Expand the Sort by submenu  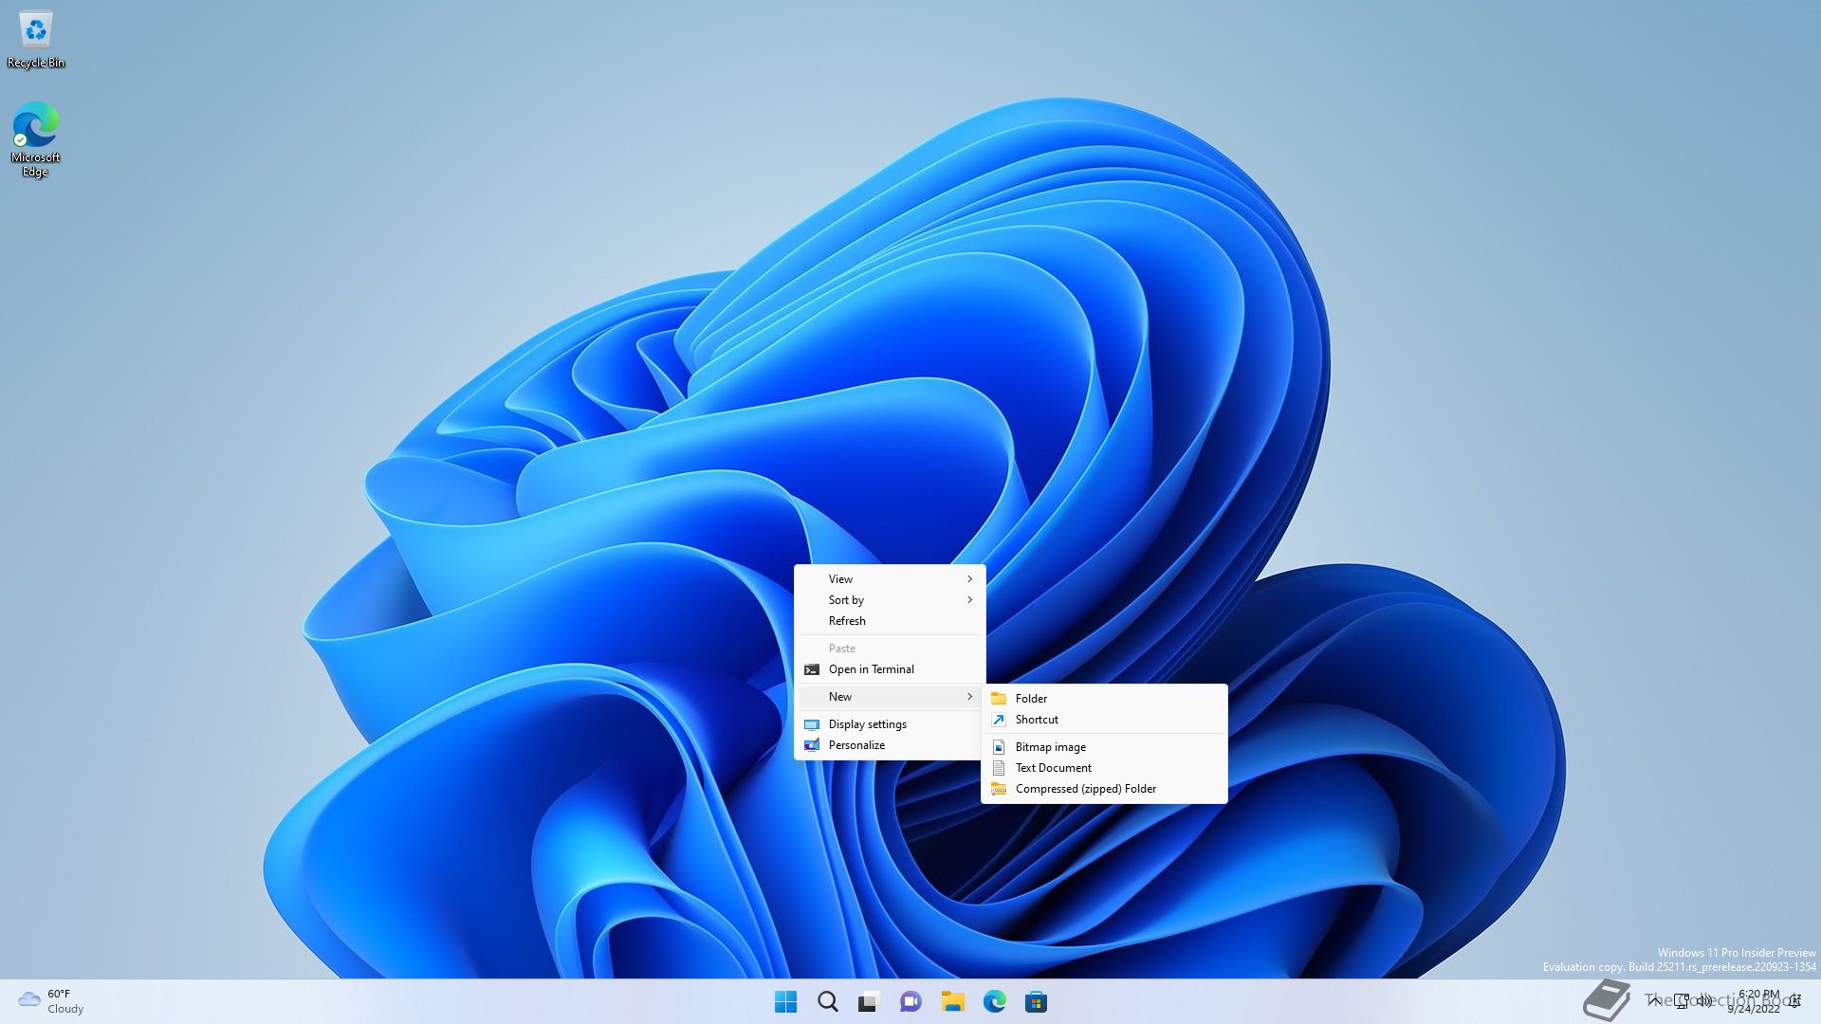[890, 599]
